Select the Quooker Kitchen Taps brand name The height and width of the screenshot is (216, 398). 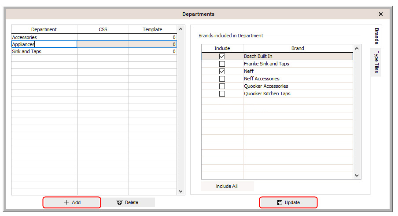(267, 94)
